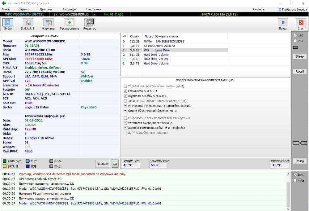
Task: Select the D: Hard Drive Volume row
Action: coord(174,59)
